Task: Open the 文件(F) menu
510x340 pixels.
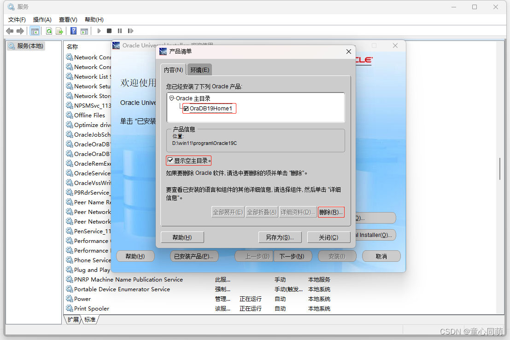Action: coord(17,19)
